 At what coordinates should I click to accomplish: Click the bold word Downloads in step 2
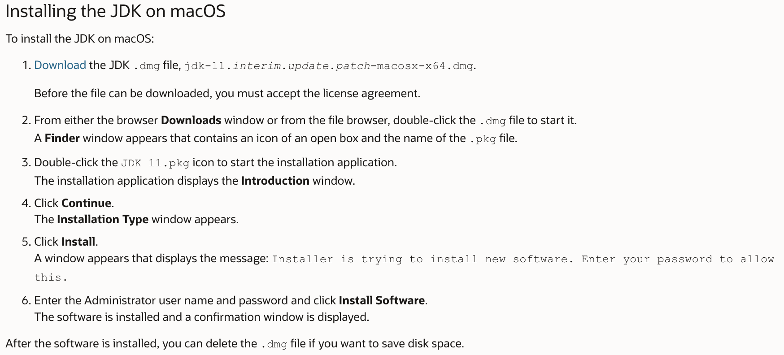pos(191,120)
